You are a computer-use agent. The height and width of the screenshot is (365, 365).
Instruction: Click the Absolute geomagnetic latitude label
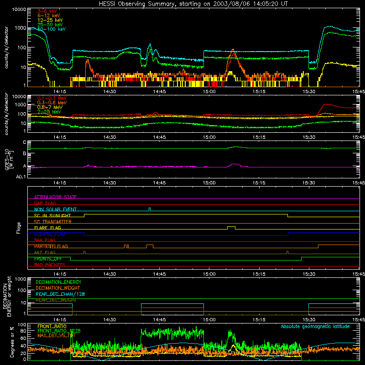[x=315, y=326]
